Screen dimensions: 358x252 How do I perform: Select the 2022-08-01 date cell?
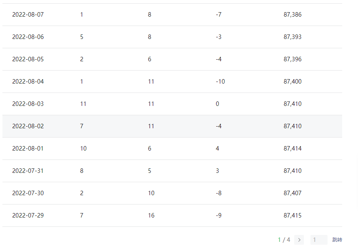point(28,149)
